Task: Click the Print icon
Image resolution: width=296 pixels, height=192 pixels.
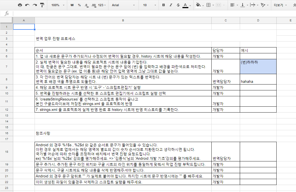Action: [20, 5]
